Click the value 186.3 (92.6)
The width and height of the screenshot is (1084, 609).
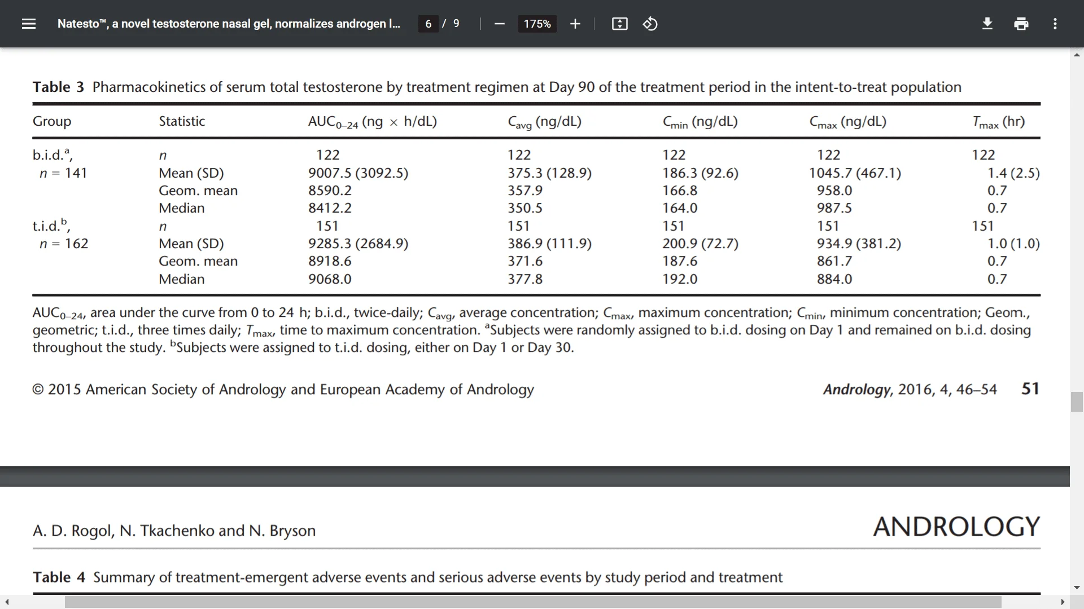coord(700,173)
